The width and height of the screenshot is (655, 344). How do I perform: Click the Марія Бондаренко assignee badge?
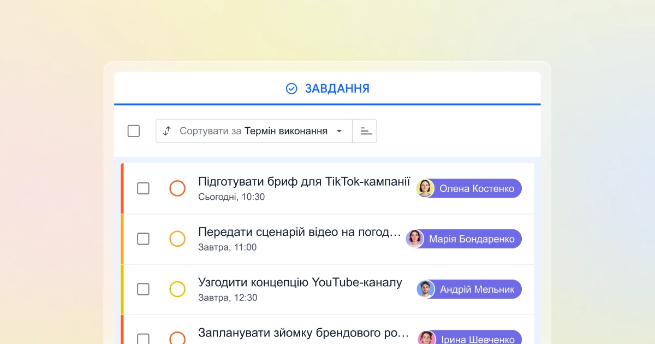point(464,239)
